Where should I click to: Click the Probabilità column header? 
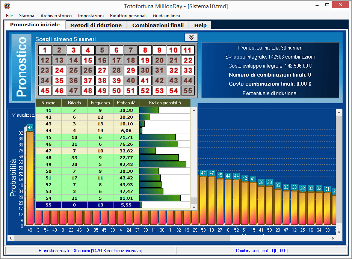point(126,103)
